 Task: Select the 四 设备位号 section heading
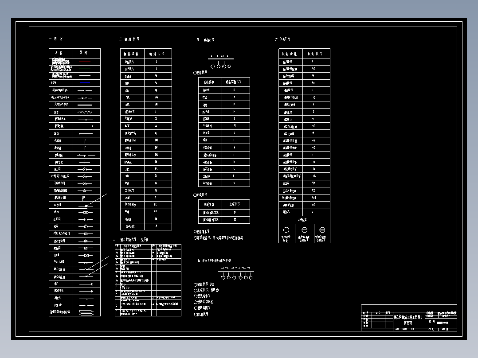pyautogui.click(x=205, y=39)
